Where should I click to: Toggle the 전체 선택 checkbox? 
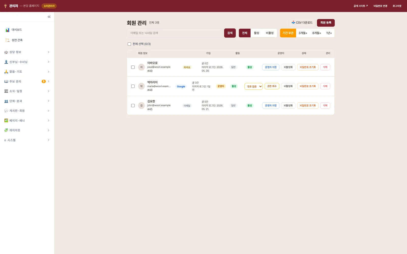(129, 44)
